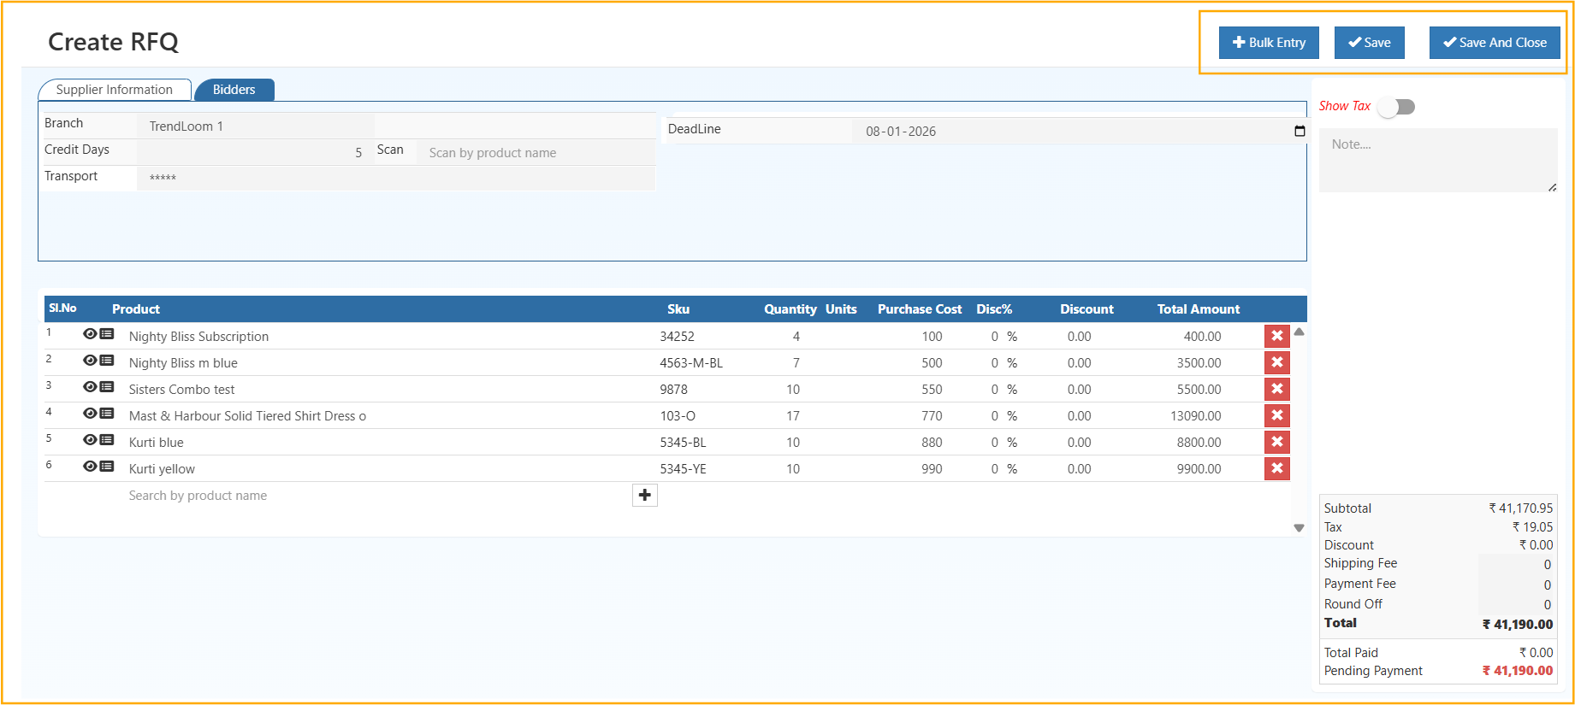
Task: Delete the Kurti blue row
Action: coord(1277,442)
